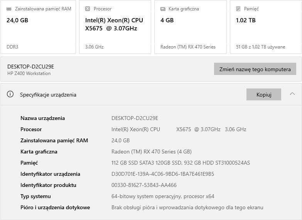302x220 pixels.
Task: Collapse the Specyfikacje urządzenia section chevron
Action: 292,94
